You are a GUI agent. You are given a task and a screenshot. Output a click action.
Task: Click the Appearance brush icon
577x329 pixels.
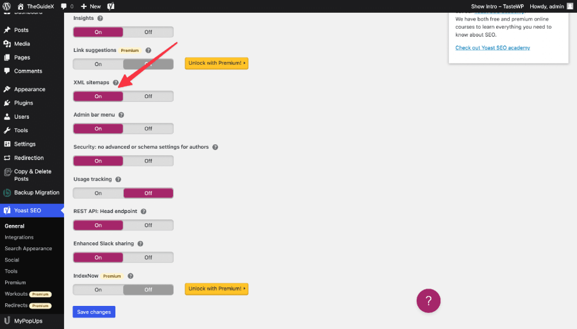pos(7,89)
